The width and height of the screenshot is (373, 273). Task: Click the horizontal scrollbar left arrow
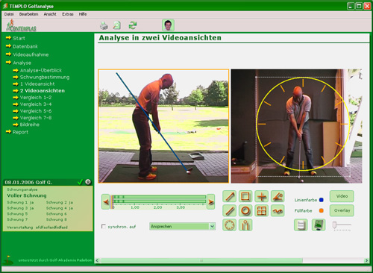coord(97,260)
